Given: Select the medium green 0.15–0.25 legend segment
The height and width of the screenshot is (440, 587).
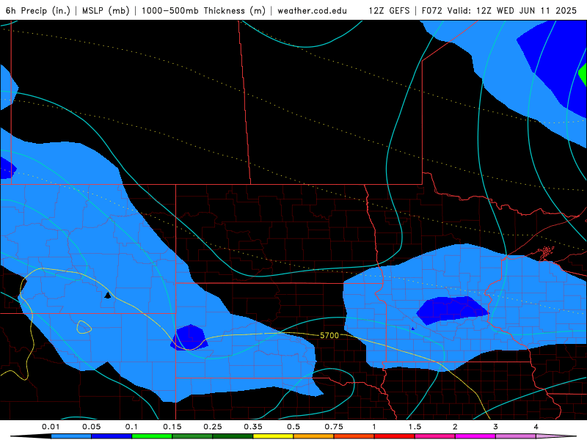Looking at the screenshot, I should [x=192, y=436].
